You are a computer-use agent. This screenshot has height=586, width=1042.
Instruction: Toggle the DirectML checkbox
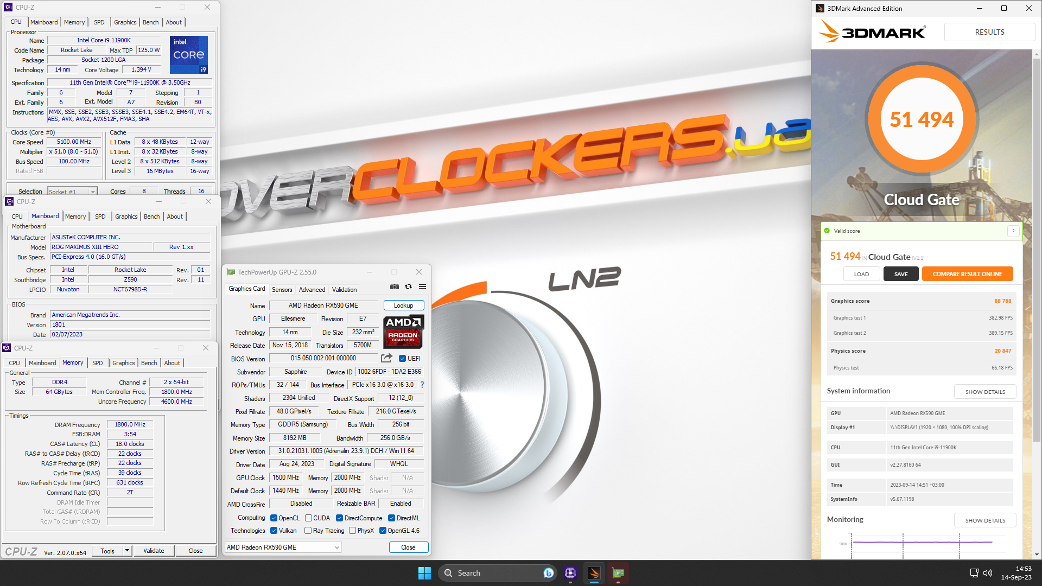tap(391, 518)
